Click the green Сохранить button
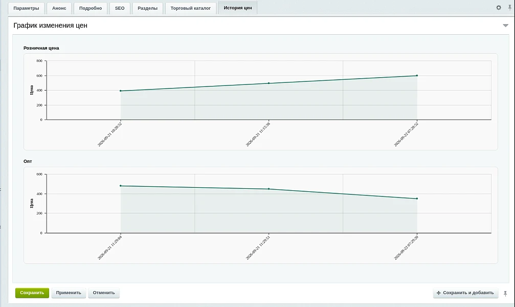The height and width of the screenshot is (307, 515). pyautogui.click(x=32, y=293)
